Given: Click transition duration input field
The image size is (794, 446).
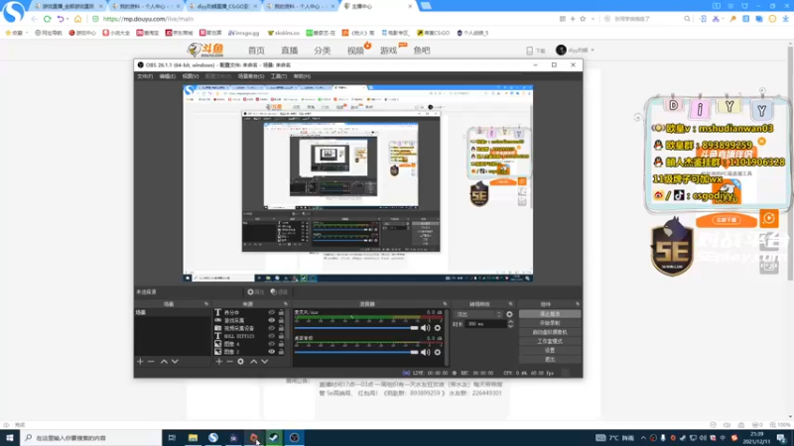Looking at the screenshot, I should point(486,324).
